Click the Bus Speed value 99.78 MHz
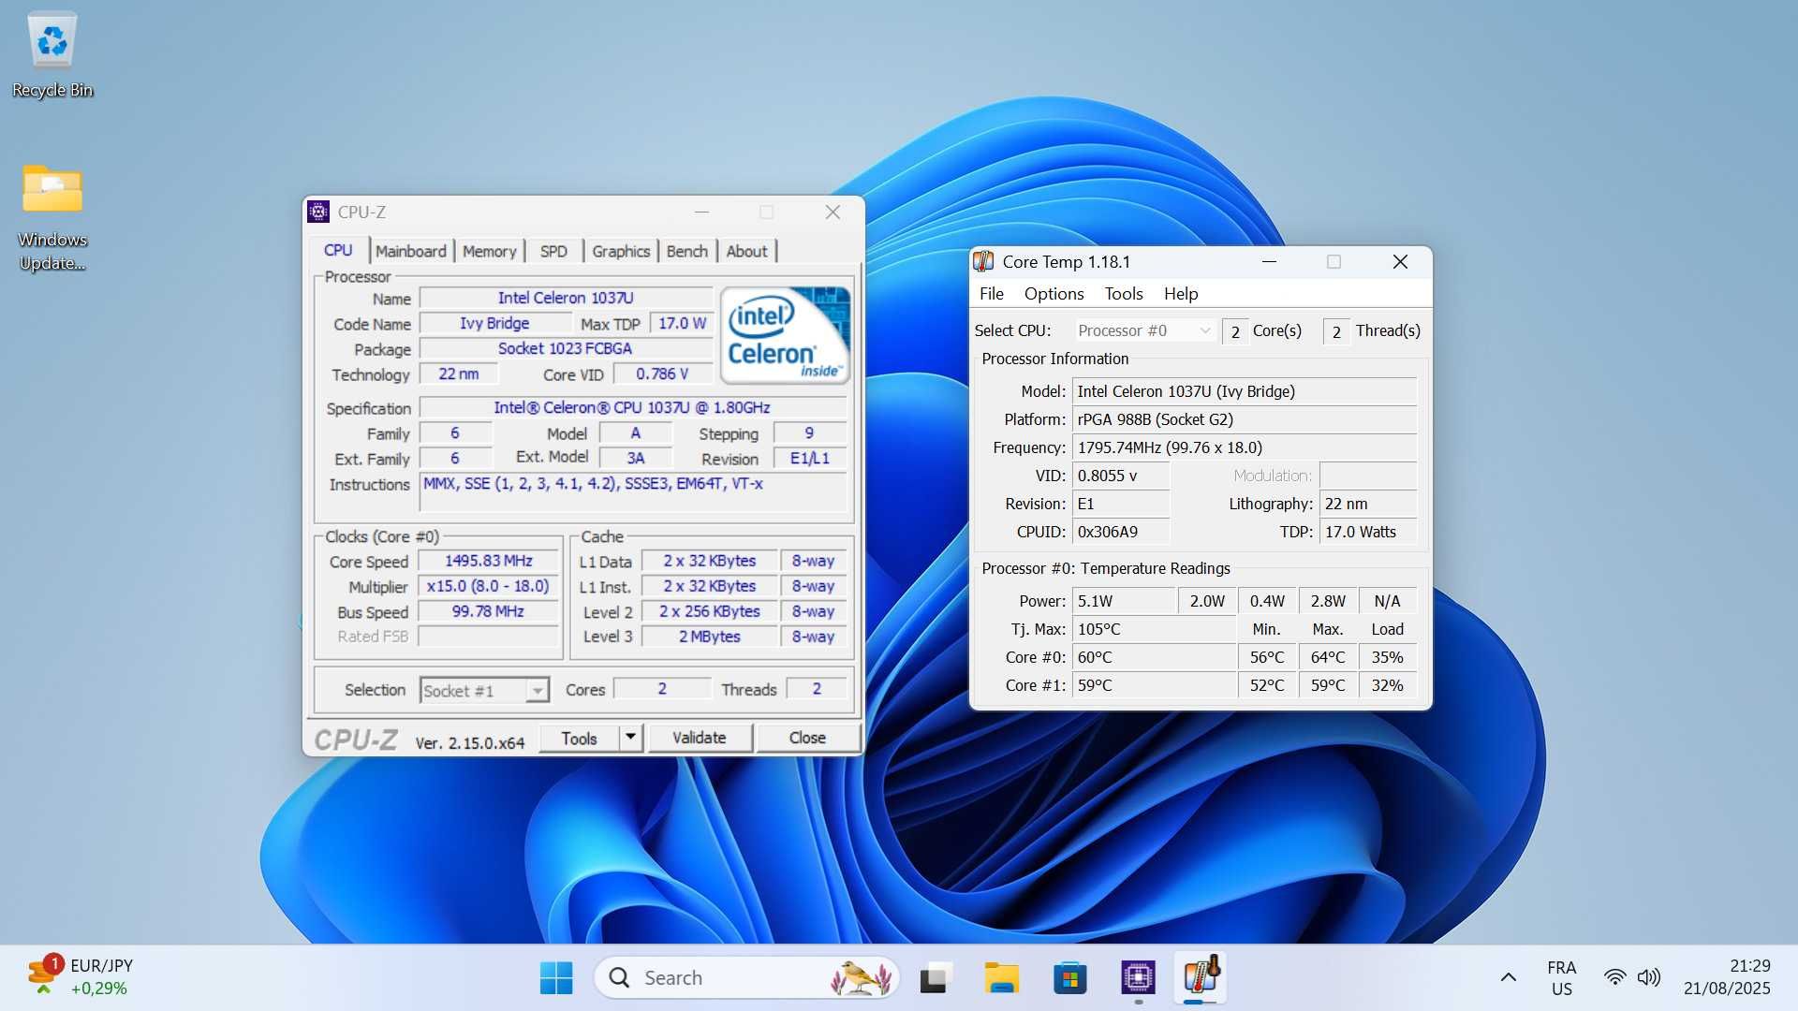This screenshot has width=1798, height=1011. tap(489, 611)
